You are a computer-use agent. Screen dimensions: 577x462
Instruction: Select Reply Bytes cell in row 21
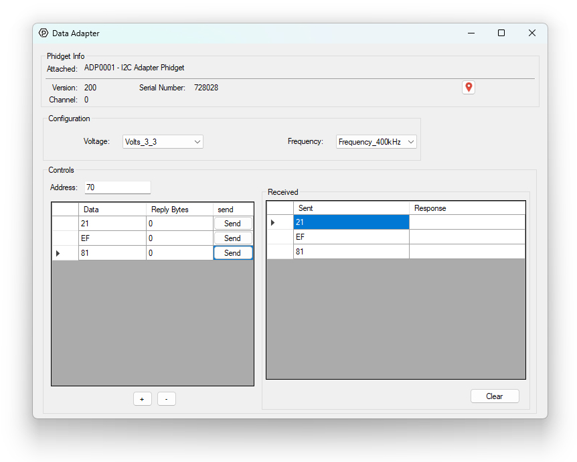(x=179, y=224)
